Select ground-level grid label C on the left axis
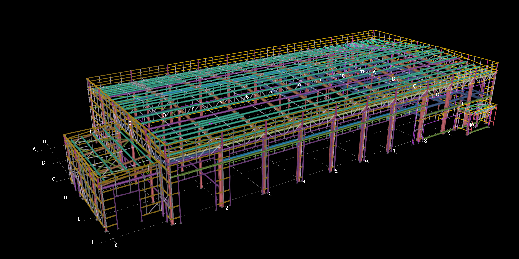This screenshot has width=519, height=259. pos(54,179)
